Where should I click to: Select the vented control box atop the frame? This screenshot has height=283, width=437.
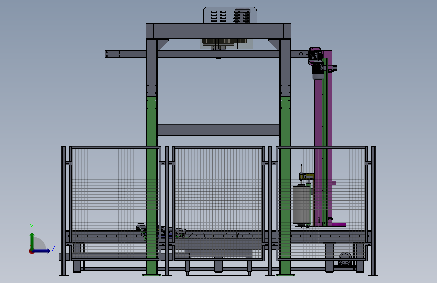[x=230, y=15]
